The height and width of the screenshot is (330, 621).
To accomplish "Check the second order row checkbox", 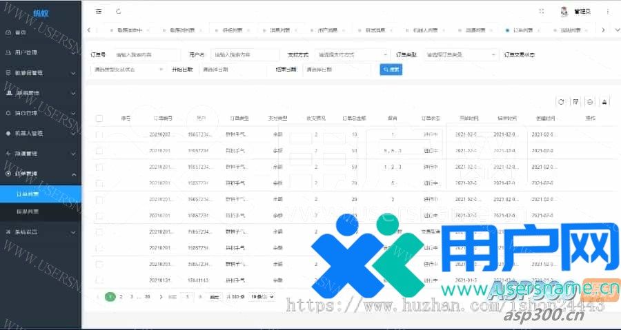I will point(99,151).
